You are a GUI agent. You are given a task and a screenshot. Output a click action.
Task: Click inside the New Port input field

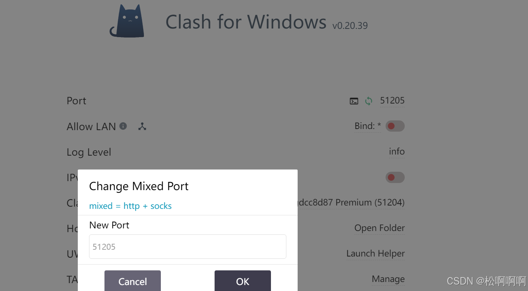188,246
